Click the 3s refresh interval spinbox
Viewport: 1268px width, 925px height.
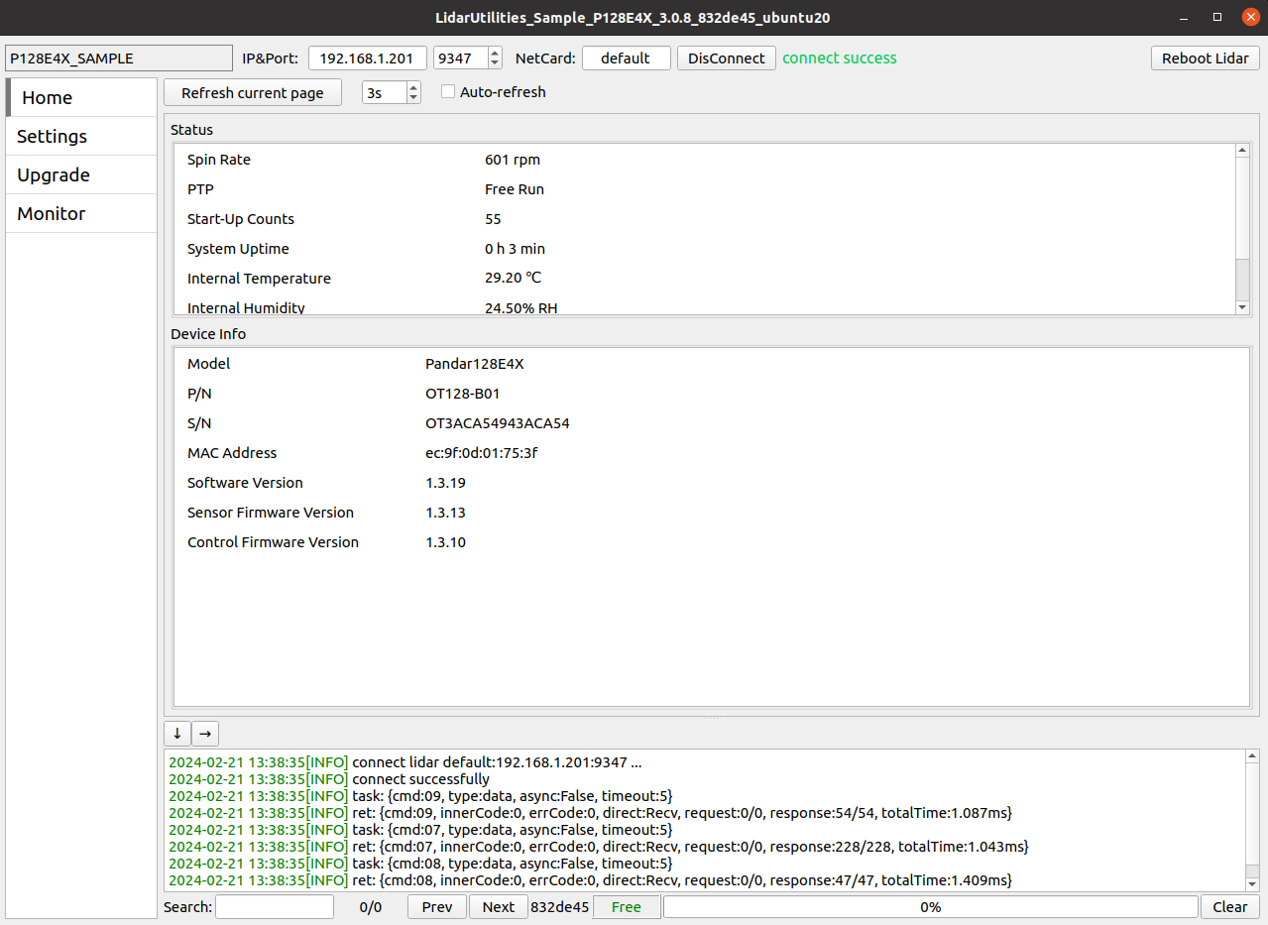[385, 92]
